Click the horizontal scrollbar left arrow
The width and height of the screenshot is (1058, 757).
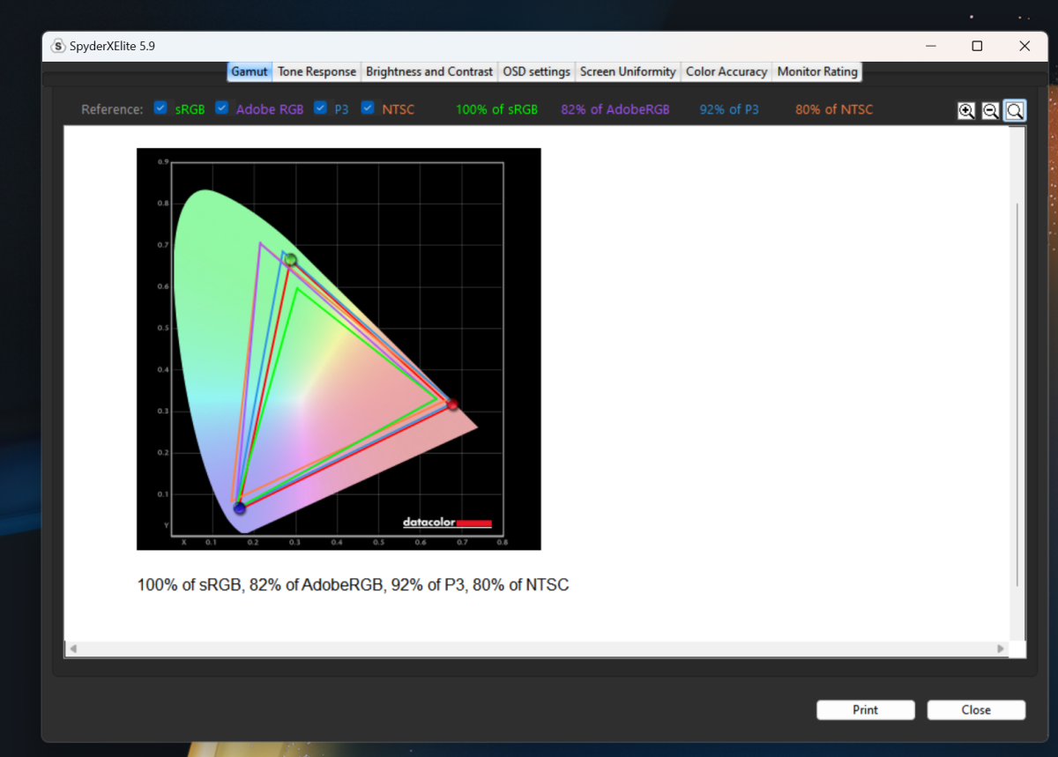point(73,649)
